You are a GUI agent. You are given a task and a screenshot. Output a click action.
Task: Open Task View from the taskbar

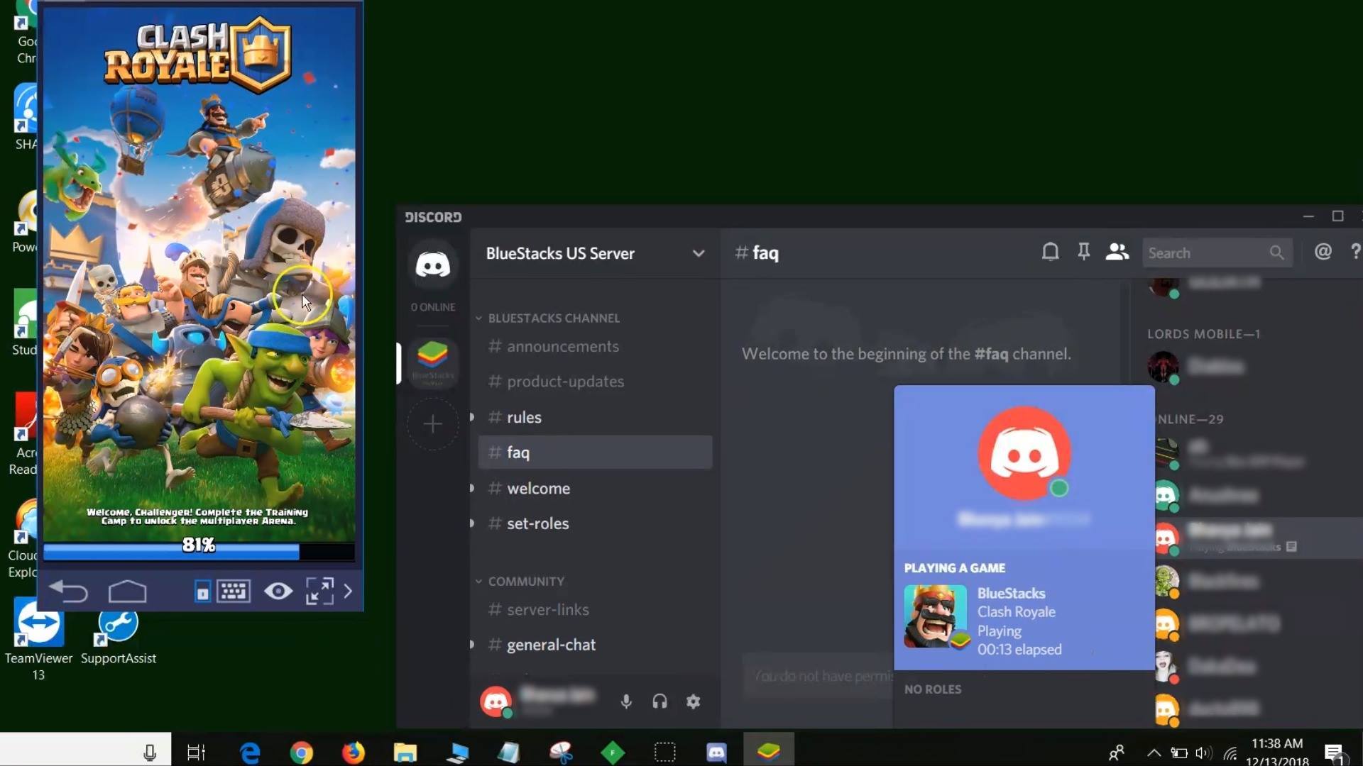[196, 752]
